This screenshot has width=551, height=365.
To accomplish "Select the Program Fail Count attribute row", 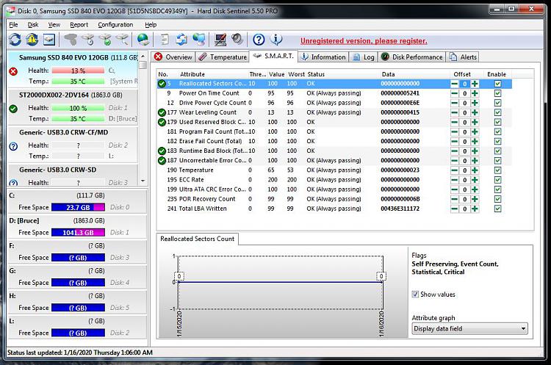I will (334, 131).
